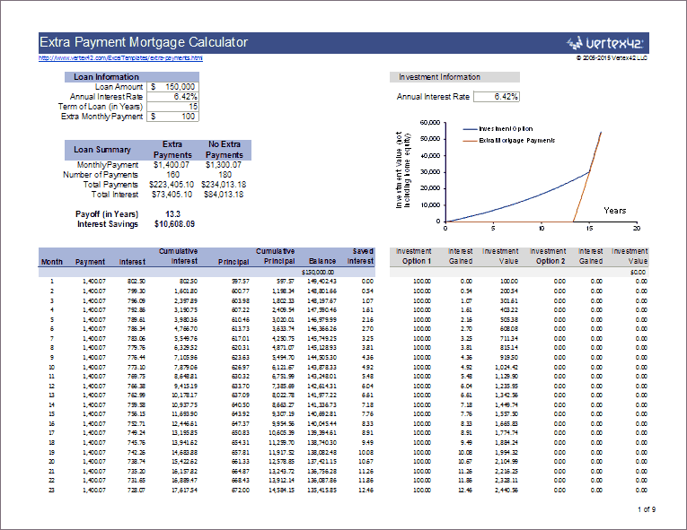The image size is (687, 530).
Task: Select the Term of Loan years cell
Action: pyautogui.click(x=173, y=106)
